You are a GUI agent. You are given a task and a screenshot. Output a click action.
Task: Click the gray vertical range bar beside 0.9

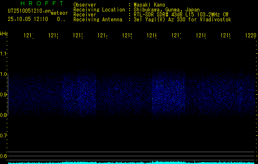pyautogui.click(x=8, y=95)
